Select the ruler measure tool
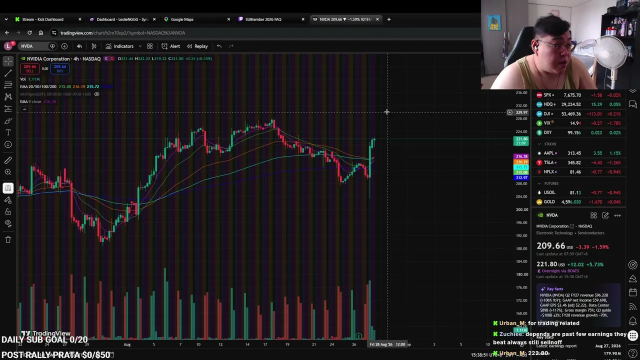640x360 pixels. tap(8, 160)
